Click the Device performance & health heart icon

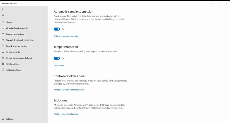click(3, 58)
